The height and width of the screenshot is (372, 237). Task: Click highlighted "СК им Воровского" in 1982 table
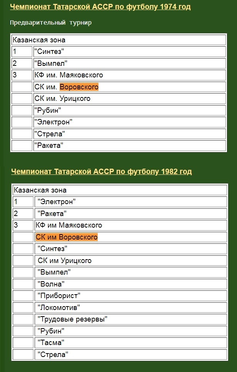67,237
